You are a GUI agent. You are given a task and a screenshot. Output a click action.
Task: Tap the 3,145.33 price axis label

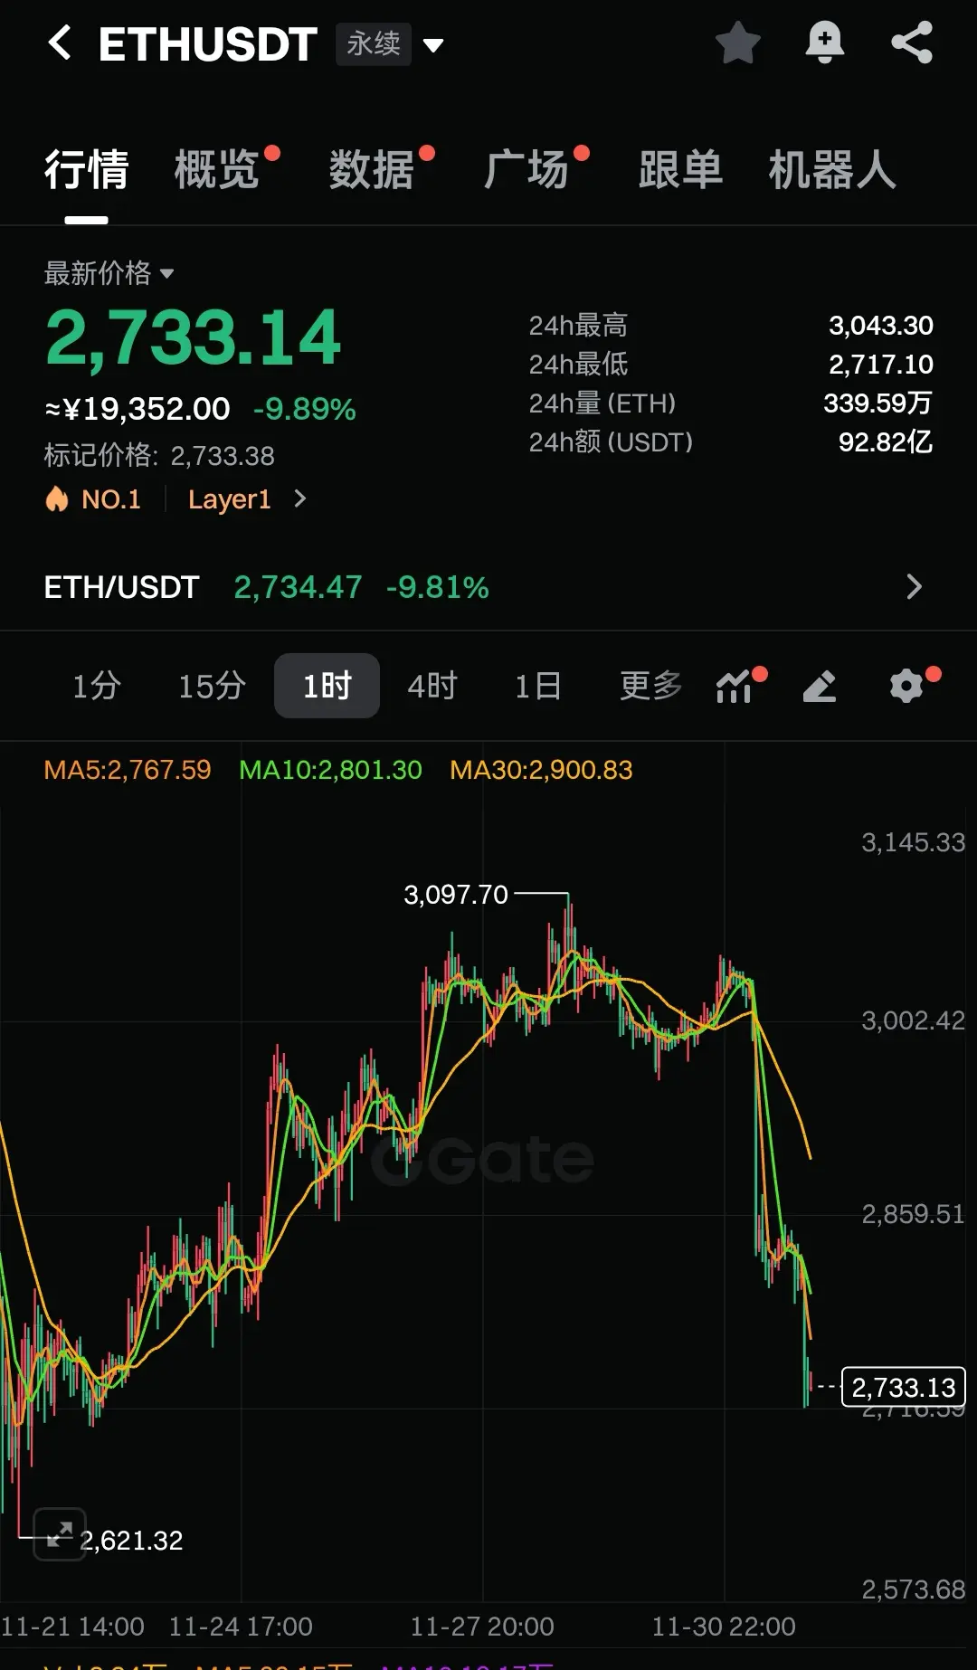(x=913, y=842)
